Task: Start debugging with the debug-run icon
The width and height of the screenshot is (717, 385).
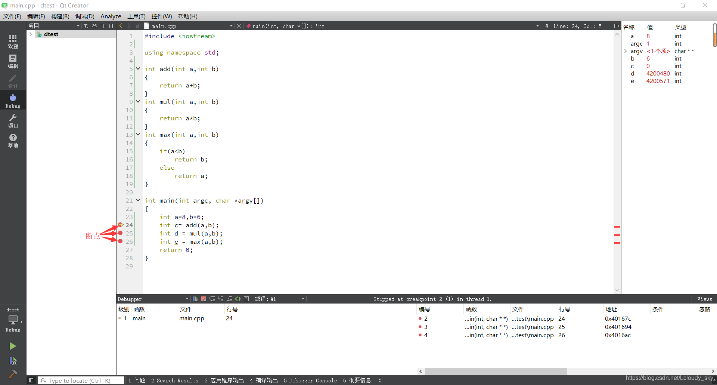Action: (13, 361)
